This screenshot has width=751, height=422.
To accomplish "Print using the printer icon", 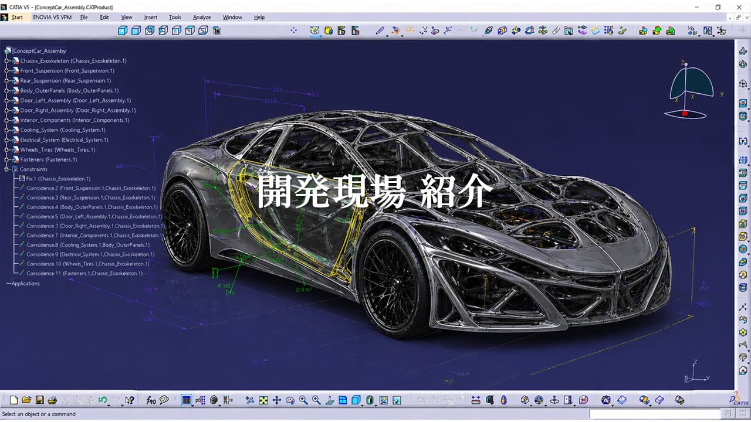I will click(52, 400).
